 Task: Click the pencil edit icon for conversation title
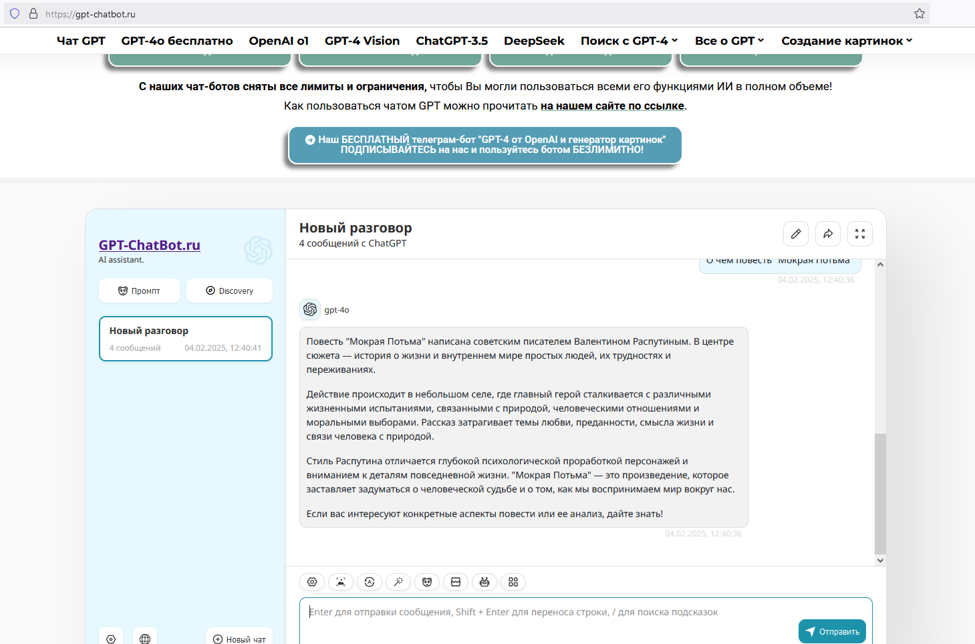796,234
